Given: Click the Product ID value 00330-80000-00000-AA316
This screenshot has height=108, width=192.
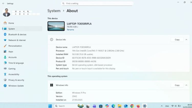Looking at the screenshot, I should pos(84,61).
